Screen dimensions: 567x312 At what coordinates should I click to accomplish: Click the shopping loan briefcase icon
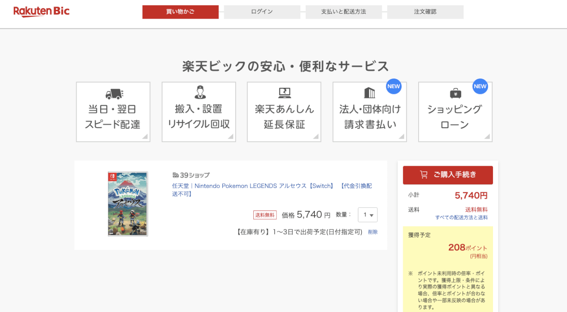(455, 94)
